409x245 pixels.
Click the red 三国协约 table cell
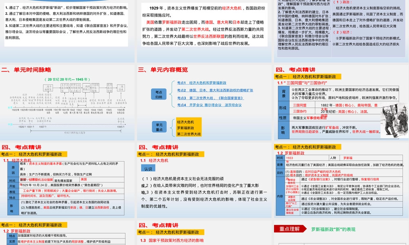300,111
